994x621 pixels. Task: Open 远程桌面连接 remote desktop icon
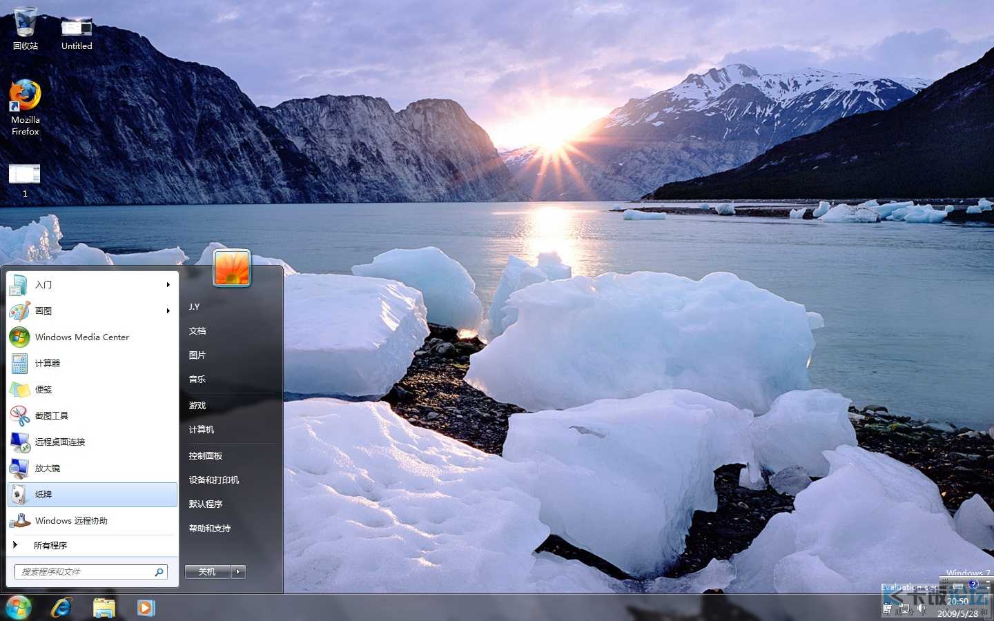click(x=19, y=442)
